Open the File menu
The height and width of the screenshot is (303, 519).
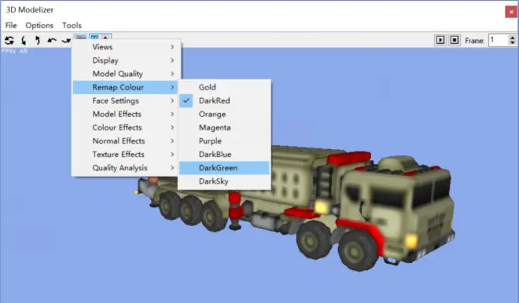[x=11, y=25]
